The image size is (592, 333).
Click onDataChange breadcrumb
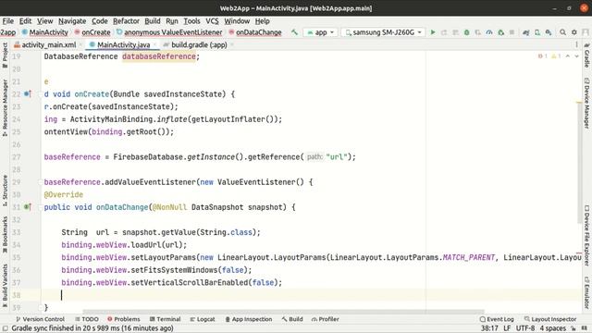coord(255,32)
